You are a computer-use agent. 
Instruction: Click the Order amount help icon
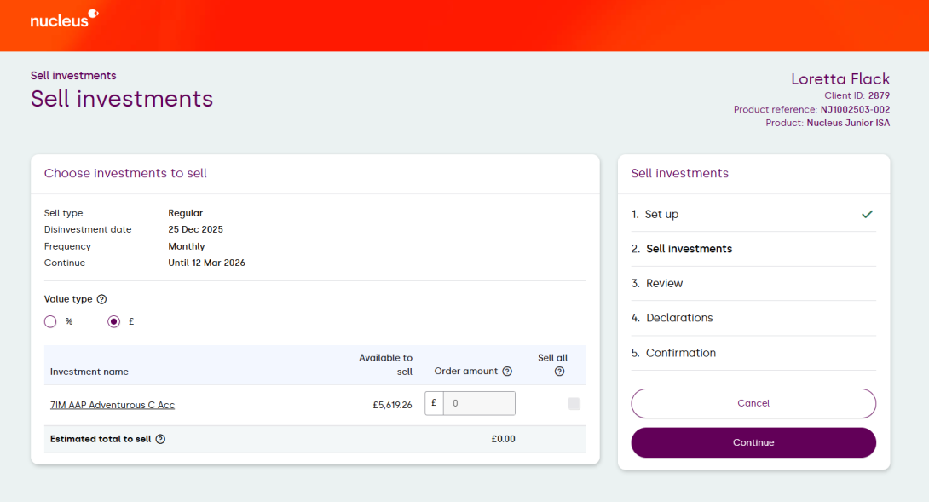pos(507,372)
